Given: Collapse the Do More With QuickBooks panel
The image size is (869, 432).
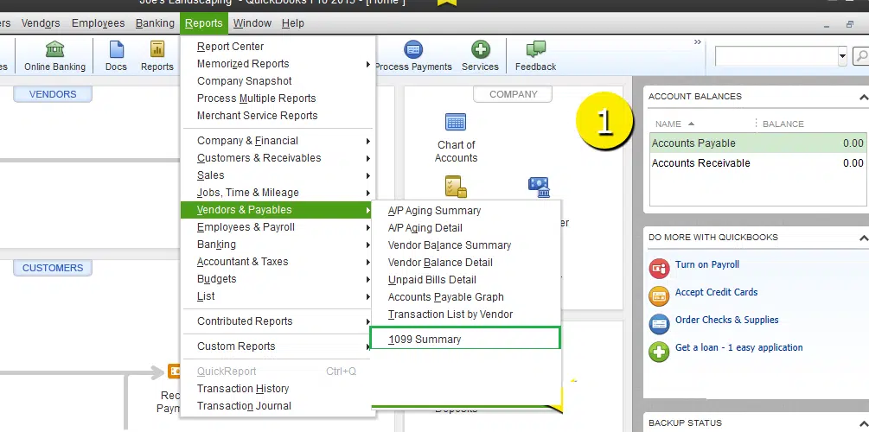Looking at the screenshot, I should coord(864,238).
